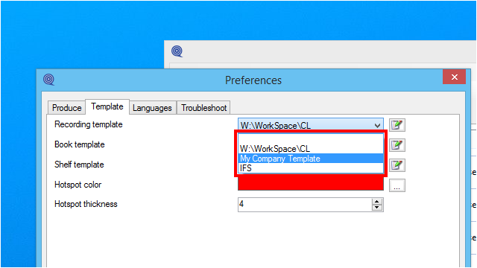Click the Preferences dialog title bar logo
Screen dimensions: 477x268
point(48,80)
